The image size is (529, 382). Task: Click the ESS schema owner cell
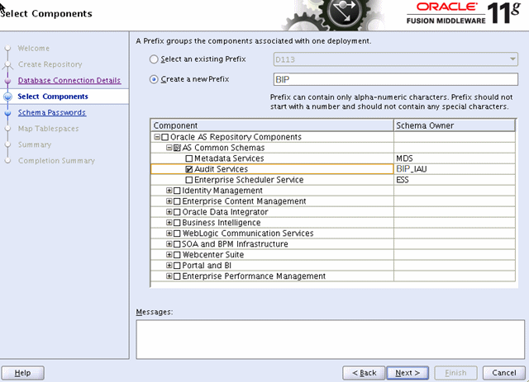[455, 180]
